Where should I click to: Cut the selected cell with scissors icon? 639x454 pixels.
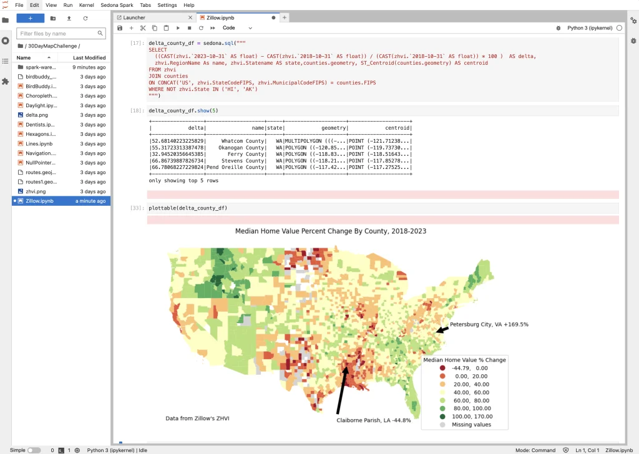point(143,28)
